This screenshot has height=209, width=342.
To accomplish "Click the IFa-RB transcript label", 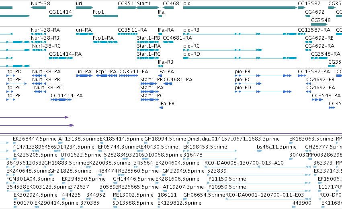I will (x=165, y=62).
